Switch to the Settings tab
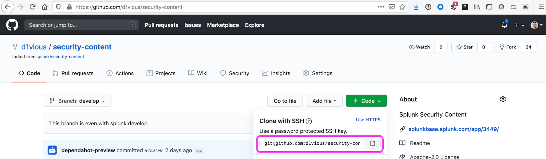 point(318,73)
